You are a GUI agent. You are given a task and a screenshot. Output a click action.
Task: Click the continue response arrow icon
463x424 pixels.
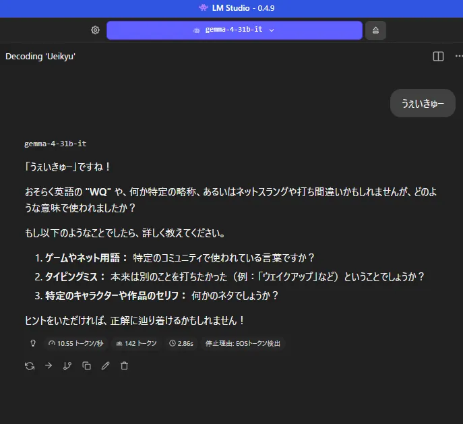pyautogui.click(x=49, y=365)
